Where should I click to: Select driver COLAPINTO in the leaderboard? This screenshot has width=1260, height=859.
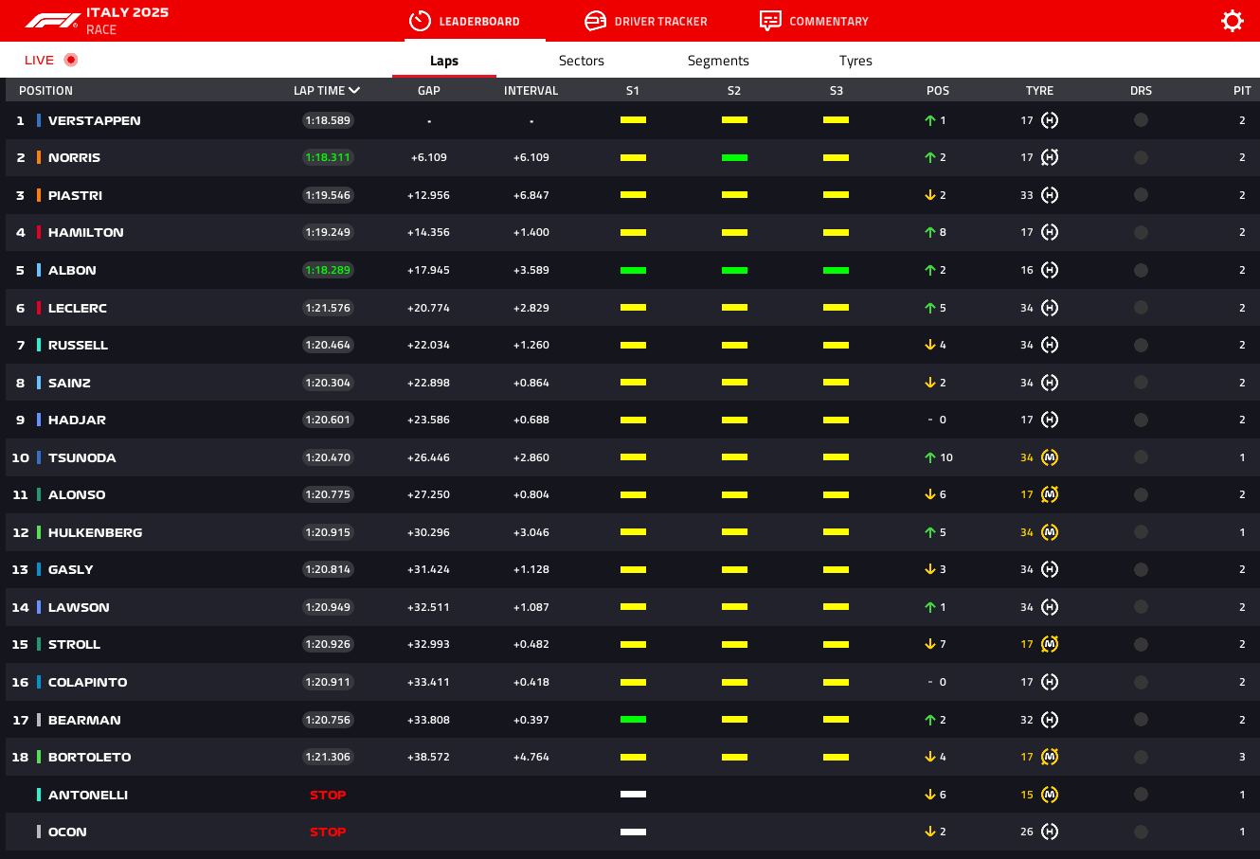(88, 682)
